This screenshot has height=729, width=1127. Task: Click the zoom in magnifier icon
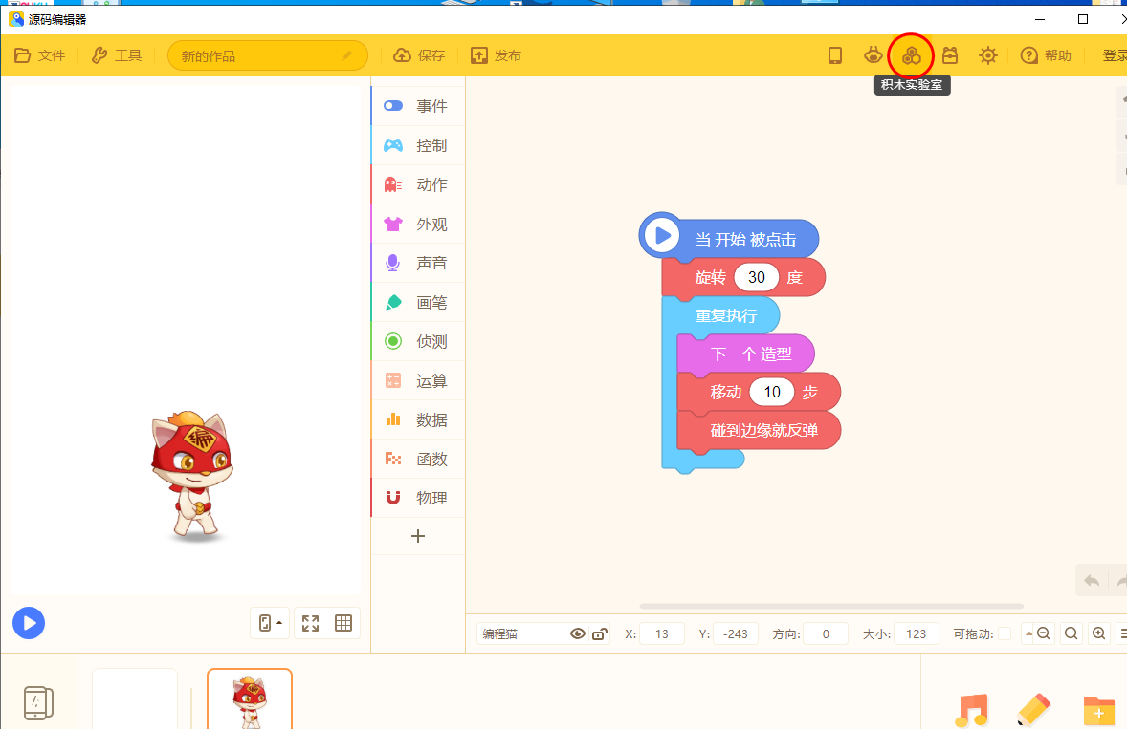(1098, 633)
